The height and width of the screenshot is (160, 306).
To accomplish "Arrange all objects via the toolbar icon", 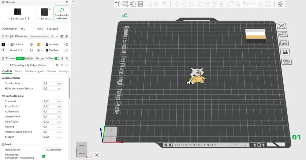I will [x=140, y=4].
